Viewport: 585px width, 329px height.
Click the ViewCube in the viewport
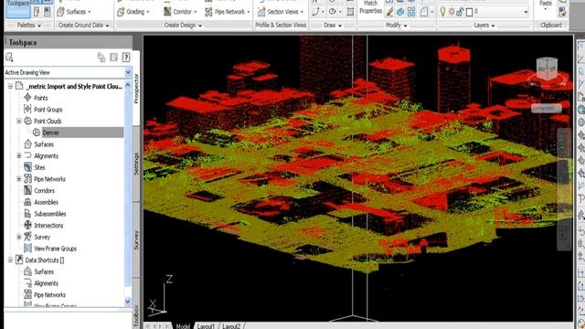(x=547, y=69)
